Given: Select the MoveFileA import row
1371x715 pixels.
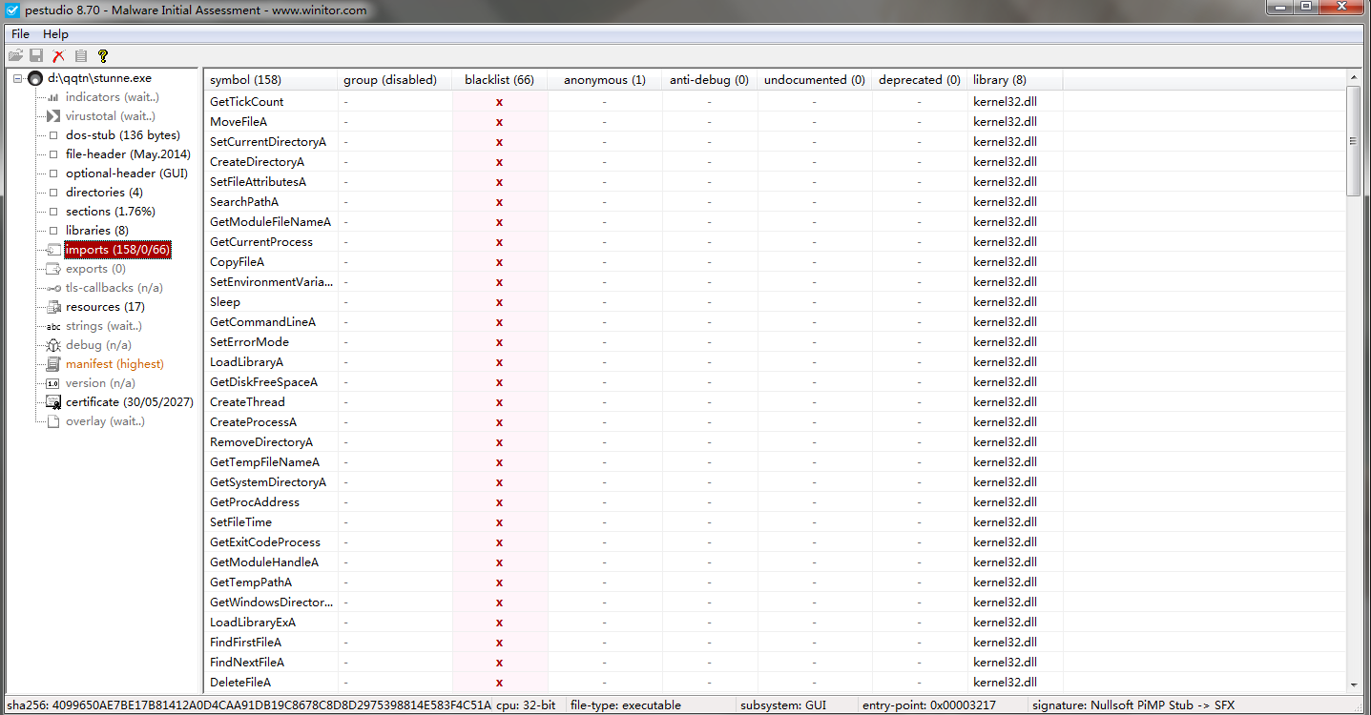Looking at the screenshot, I should click(x=775, y=122).
